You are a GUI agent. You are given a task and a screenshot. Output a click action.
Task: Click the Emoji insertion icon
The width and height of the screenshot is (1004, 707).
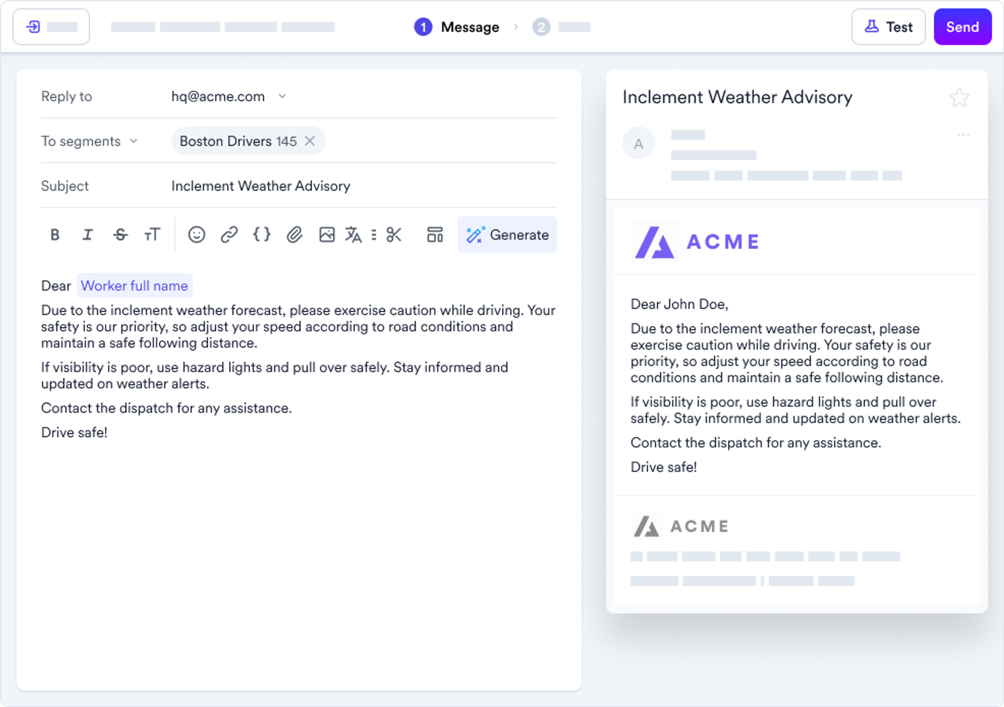click(x=196, y=235)
